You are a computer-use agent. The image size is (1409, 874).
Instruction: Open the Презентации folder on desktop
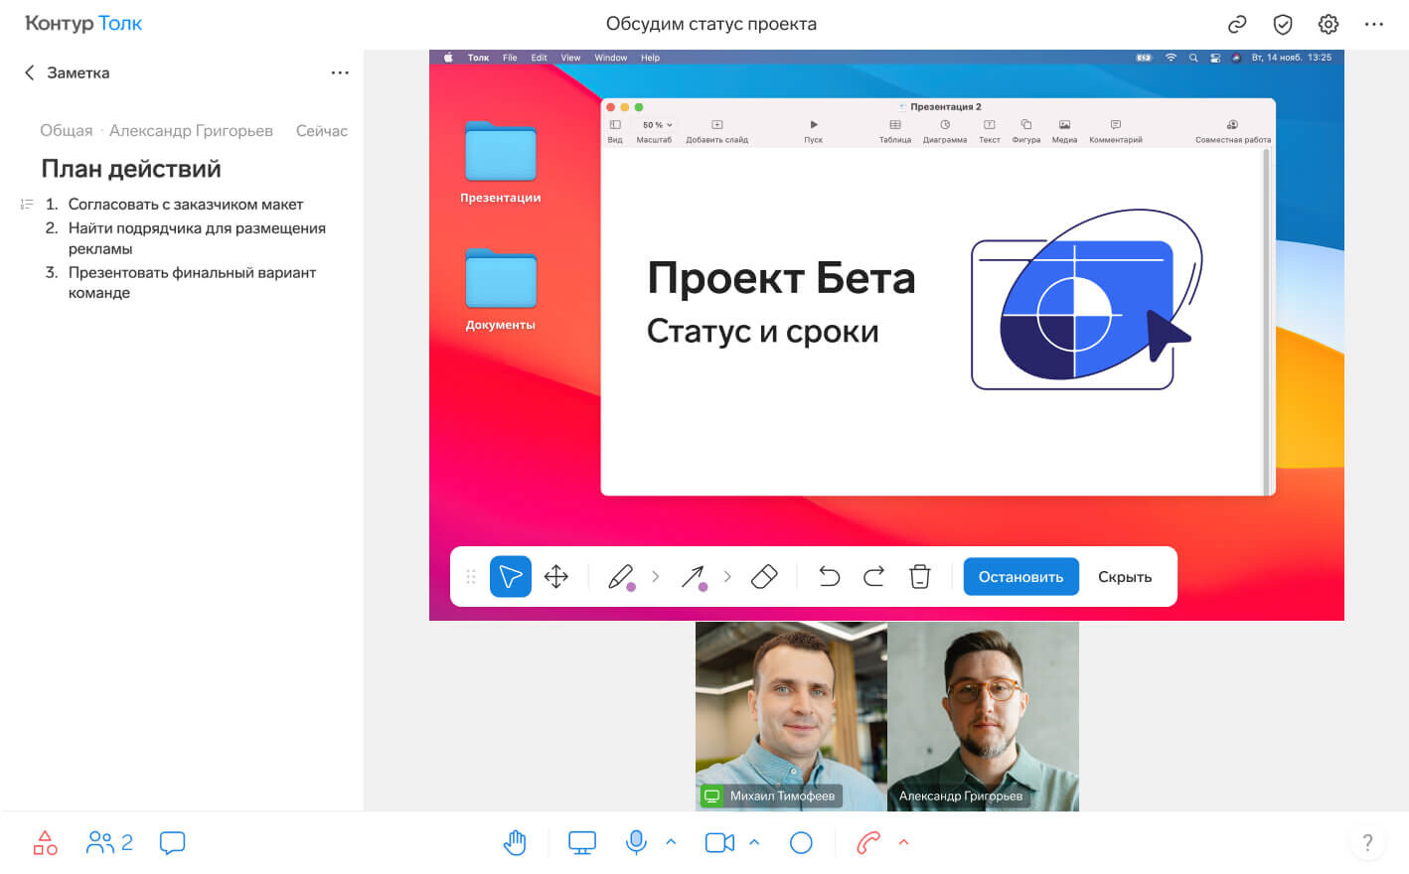coord(501,163)
